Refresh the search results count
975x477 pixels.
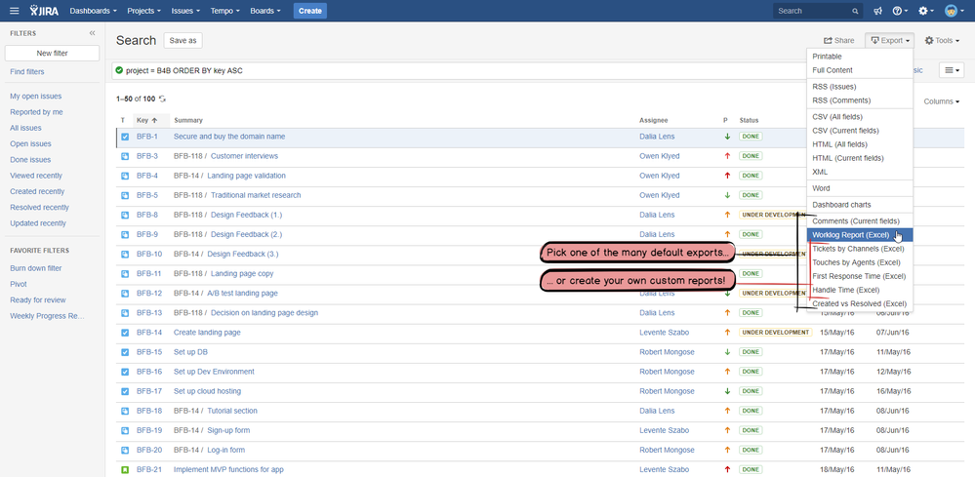tap(162, 99)
